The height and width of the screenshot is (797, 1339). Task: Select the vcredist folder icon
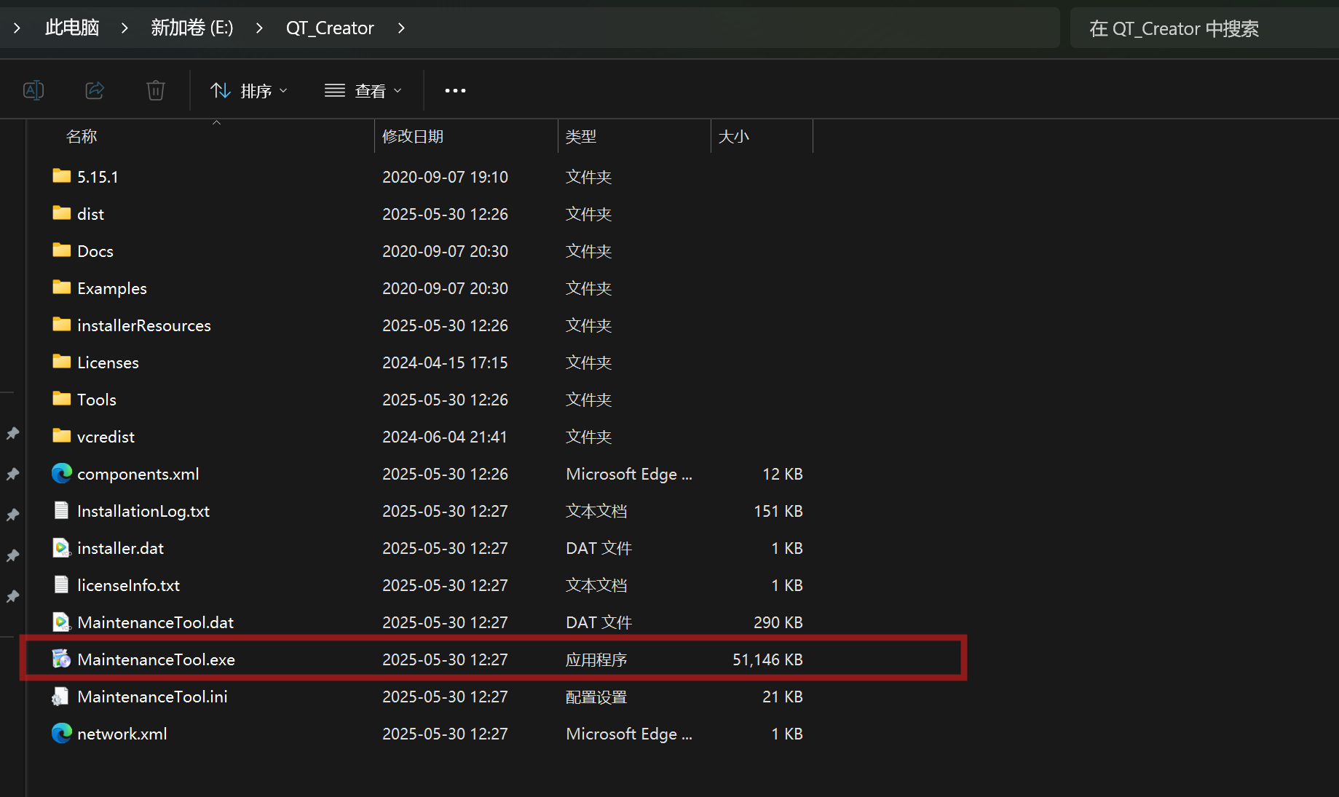click(62, 436)
